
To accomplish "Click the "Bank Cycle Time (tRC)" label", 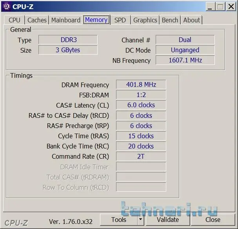I will (x=78, y=146).
